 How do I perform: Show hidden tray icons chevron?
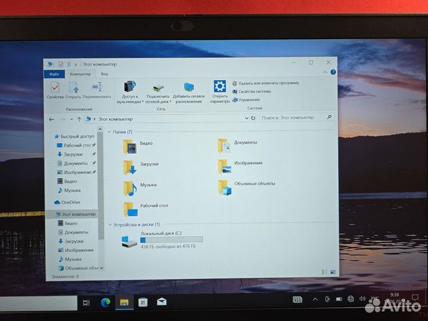pos(315,300)
